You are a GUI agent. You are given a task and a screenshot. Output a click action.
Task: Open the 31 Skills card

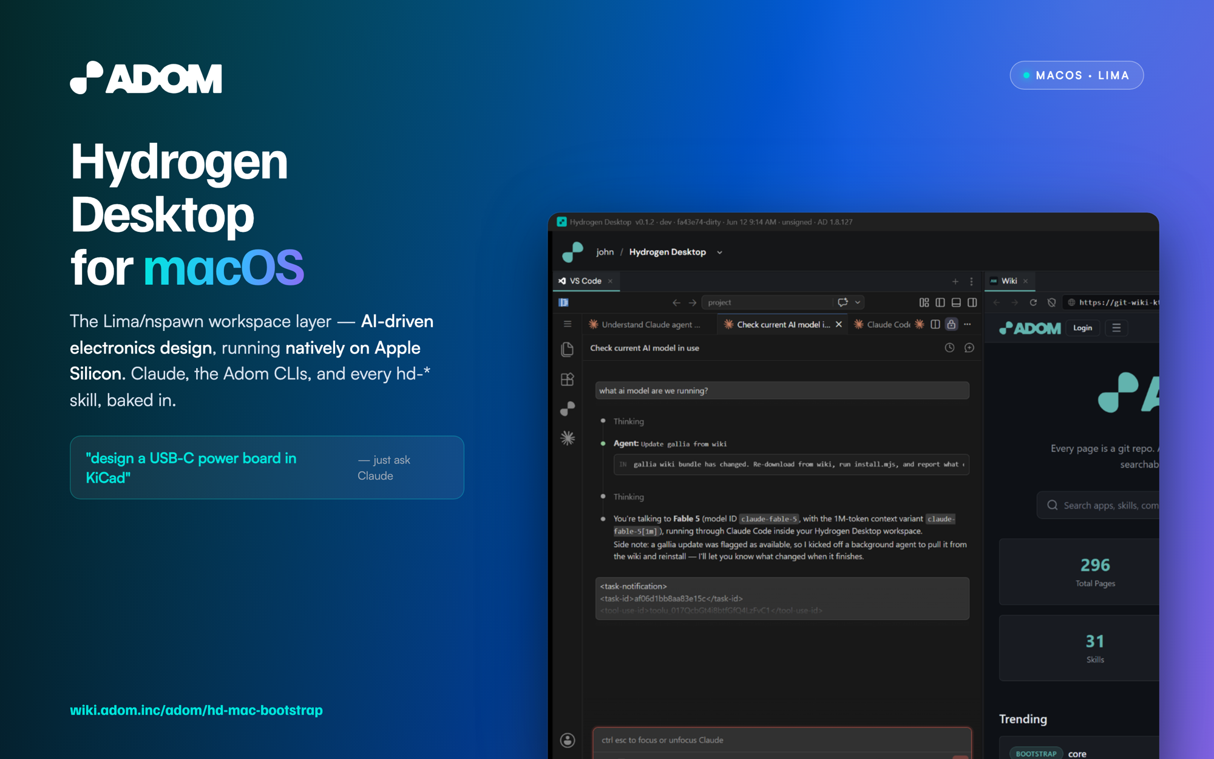[x=1079, y=648]
